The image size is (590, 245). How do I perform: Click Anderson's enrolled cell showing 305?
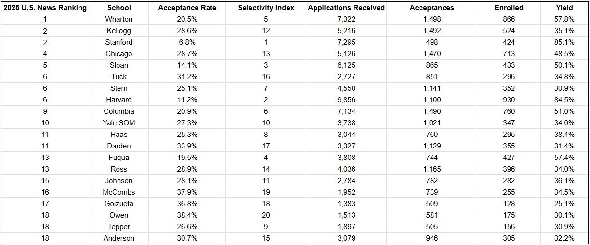[x=509, y=238]
